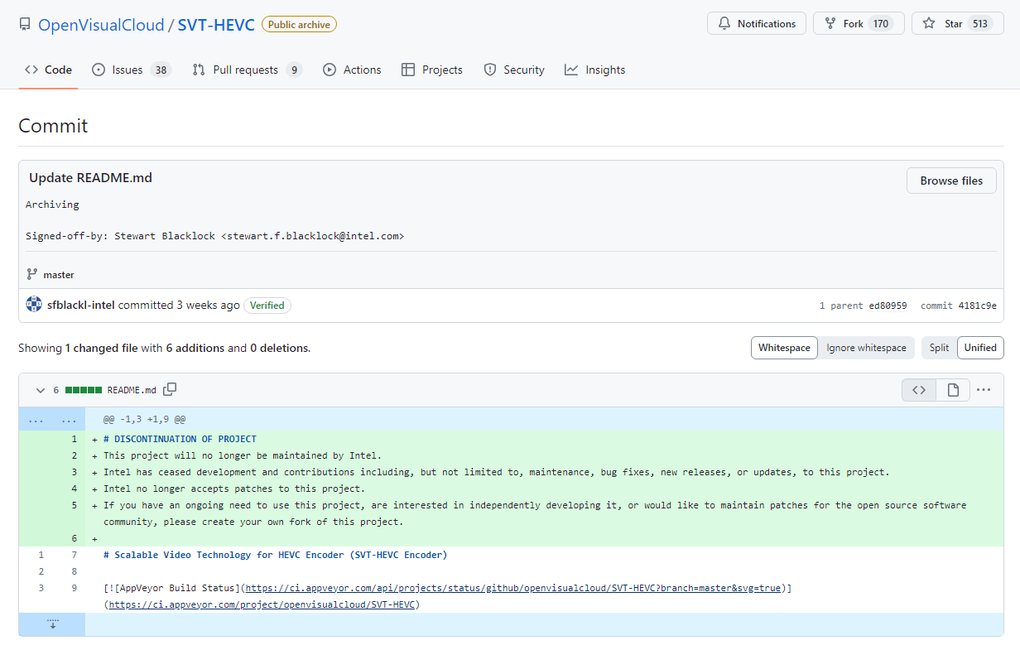Open the Security tab
Viewport: 1020px width, 650px height.
click(x=514, y=70)
